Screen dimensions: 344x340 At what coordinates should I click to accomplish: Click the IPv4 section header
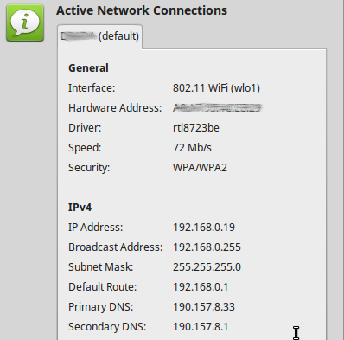coord(80,208)
